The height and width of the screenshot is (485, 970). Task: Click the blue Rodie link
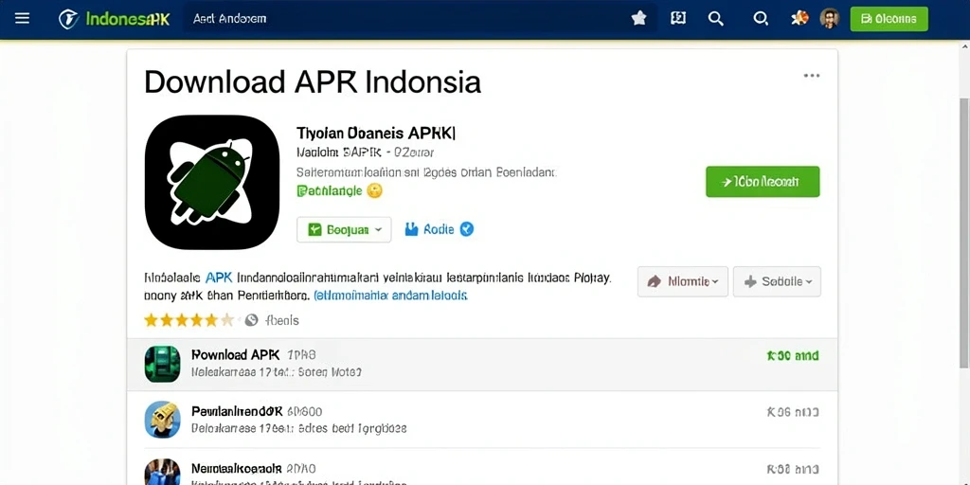(x=440, y=229)
